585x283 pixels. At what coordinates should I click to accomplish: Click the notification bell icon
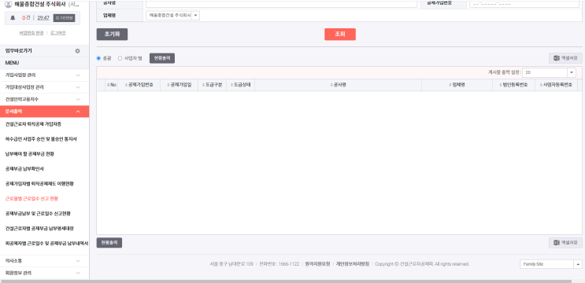click(x=13, y=18)
